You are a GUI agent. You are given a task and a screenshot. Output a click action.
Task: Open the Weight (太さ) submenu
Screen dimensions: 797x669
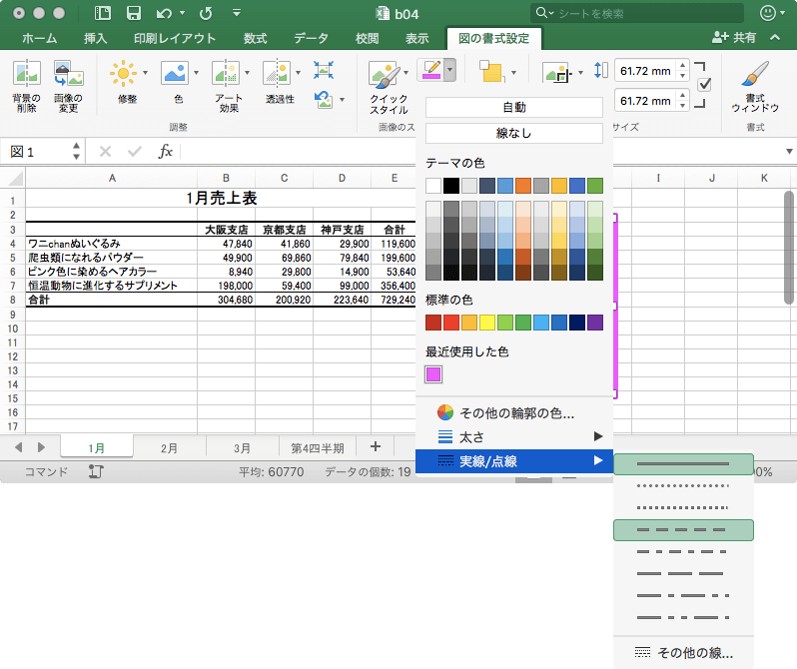point(514,436)
